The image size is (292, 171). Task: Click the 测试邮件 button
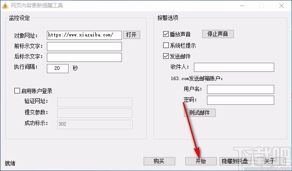pyautogui.click(x=200, y=113)
